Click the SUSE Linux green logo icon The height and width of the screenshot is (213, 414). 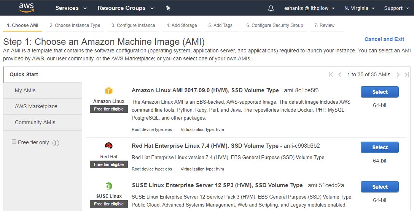coord(109,186)
